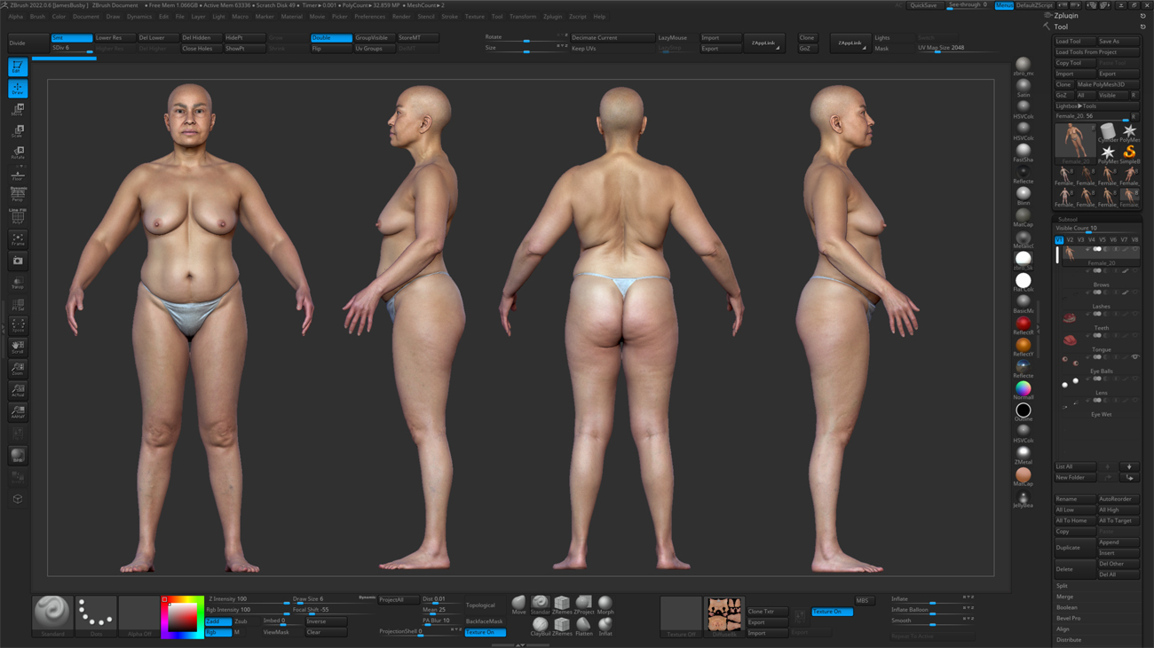Expand the Split section
This screenshot has height=648, width=1154.
(x=1062, y=586)
